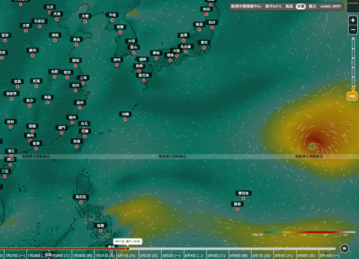Switch to 歐洲中期預報中心 model
The width and height of the screenshot is (359, 259).
(246, 7)
